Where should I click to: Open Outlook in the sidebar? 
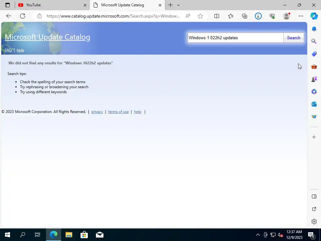tap(314, 104)
